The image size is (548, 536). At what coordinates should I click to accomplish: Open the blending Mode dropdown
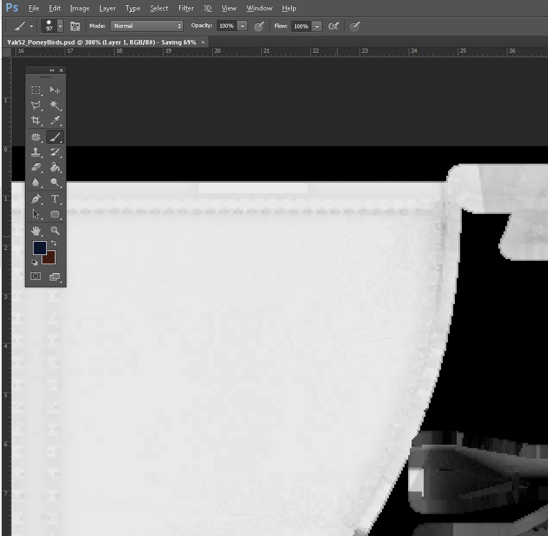(147, 26)
